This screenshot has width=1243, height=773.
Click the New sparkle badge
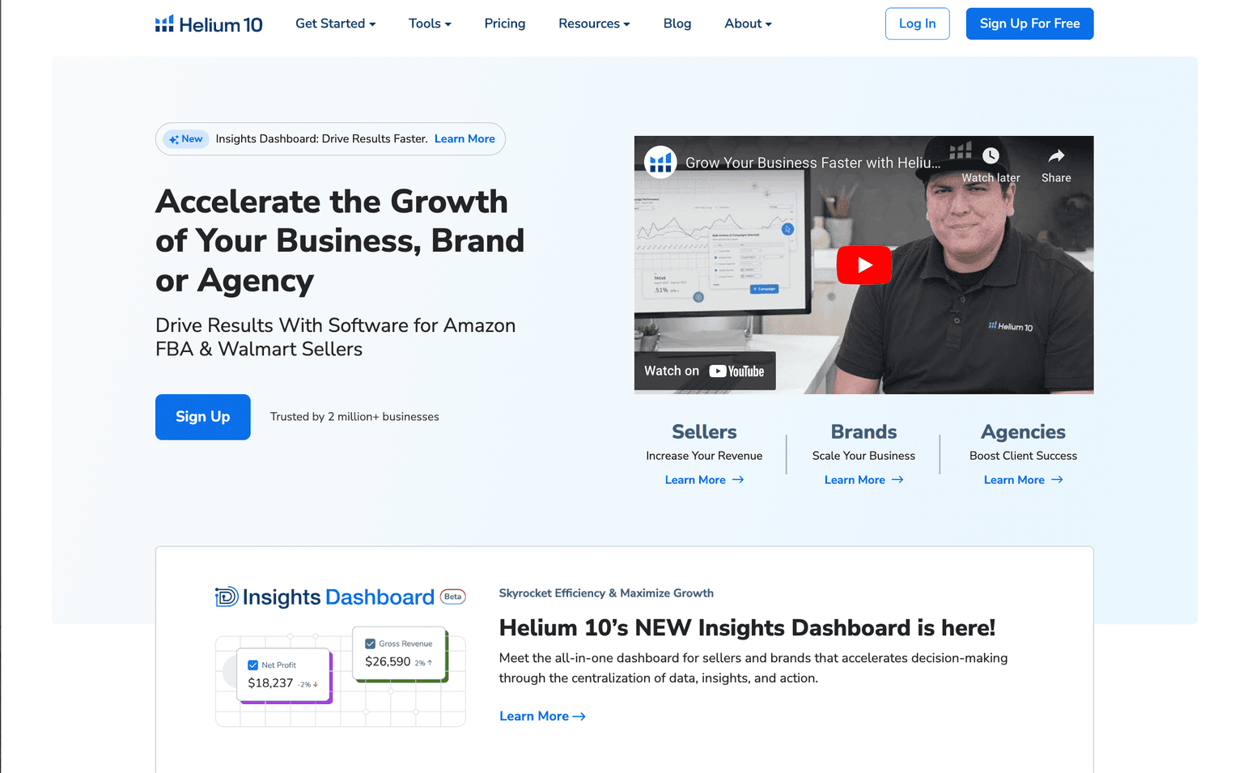click(186, 139)
